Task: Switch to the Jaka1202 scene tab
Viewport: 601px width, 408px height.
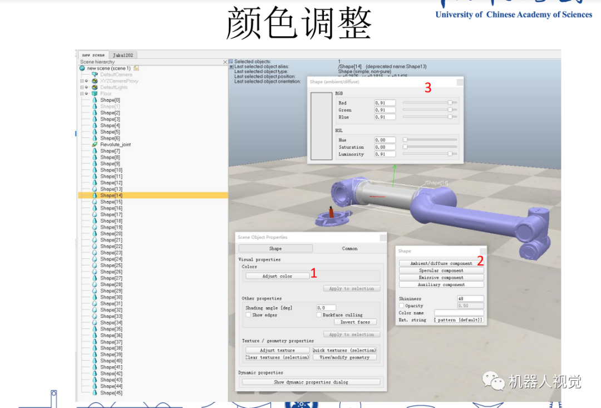Action: click(122, 54)
